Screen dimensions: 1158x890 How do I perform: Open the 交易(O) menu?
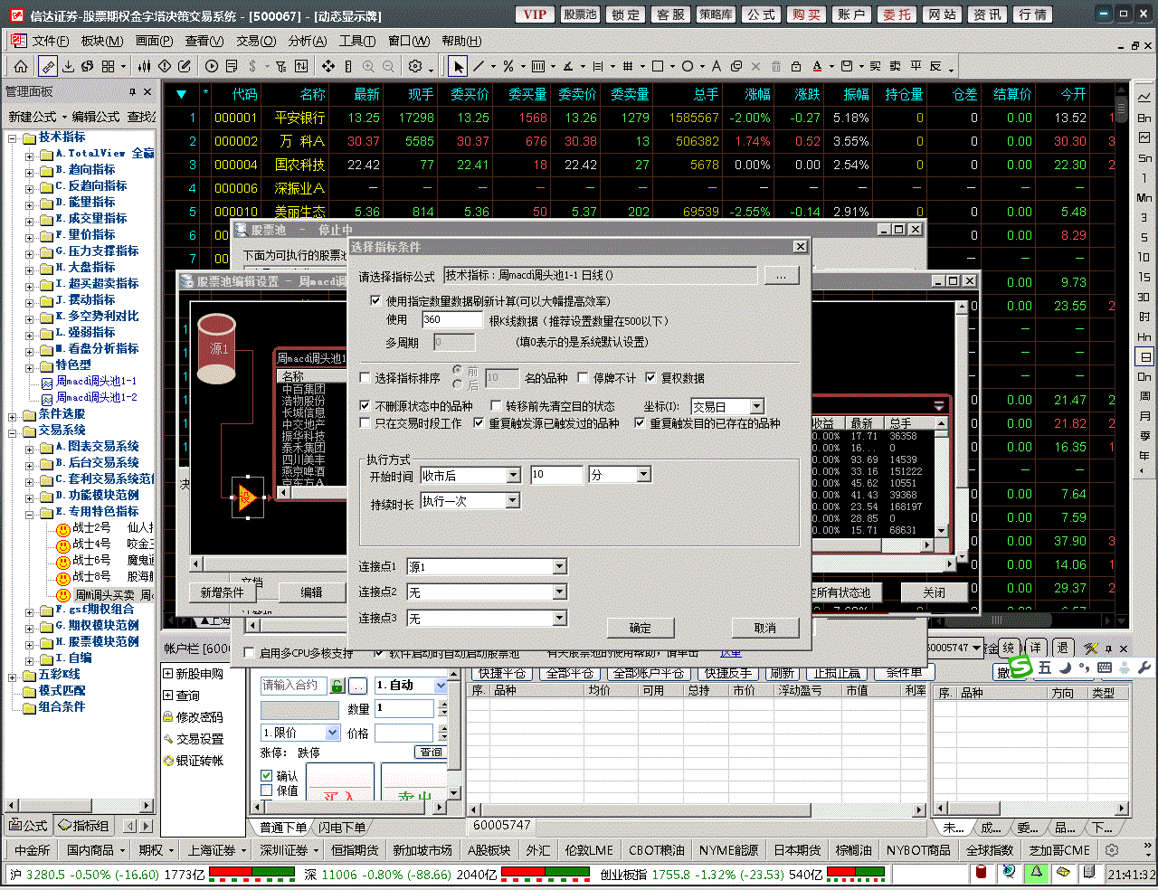[256, 41]
